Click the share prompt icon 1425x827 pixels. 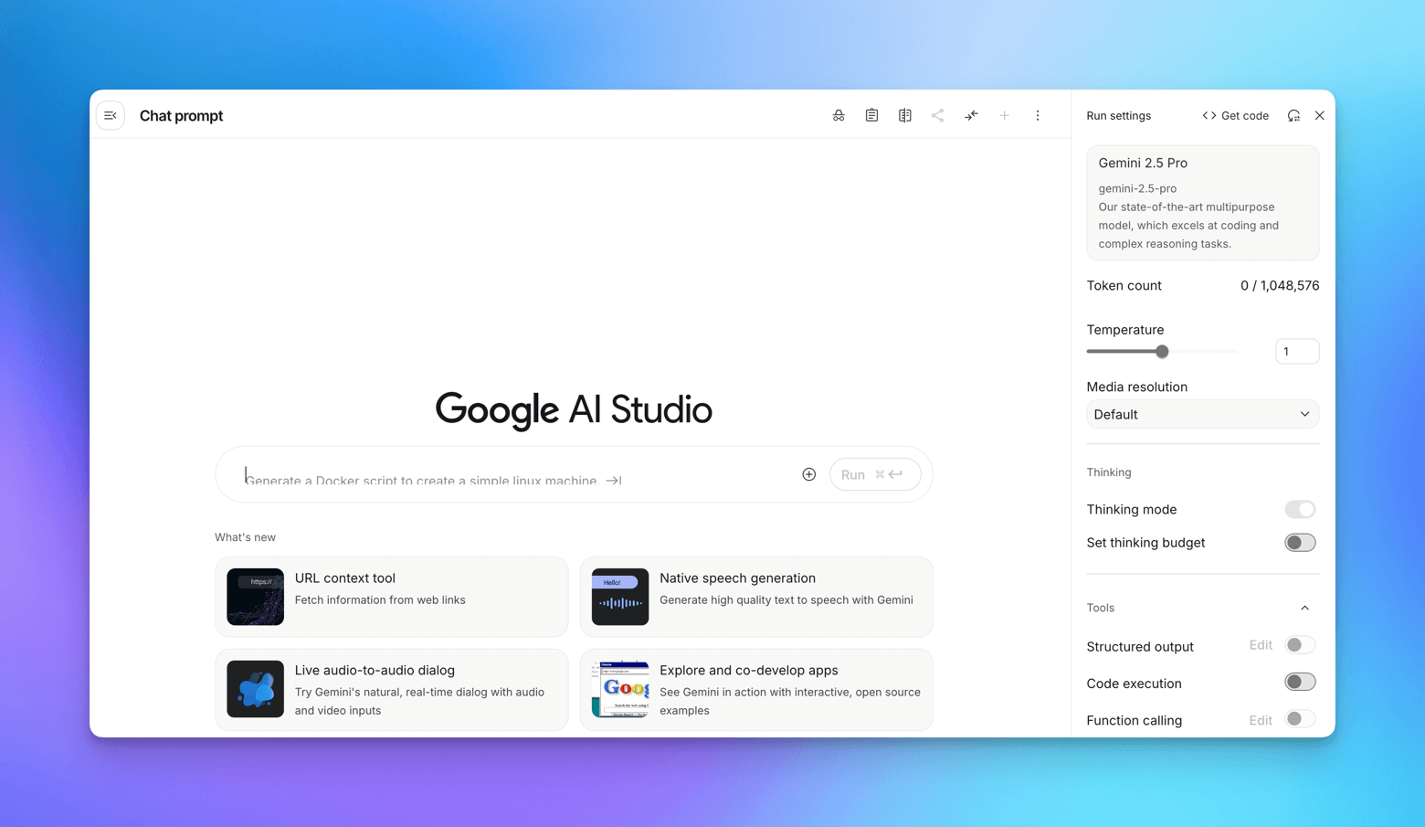tap(937, 116)
